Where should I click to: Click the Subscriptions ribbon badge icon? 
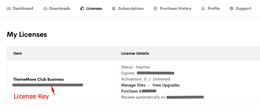click(x=114, y=9)
